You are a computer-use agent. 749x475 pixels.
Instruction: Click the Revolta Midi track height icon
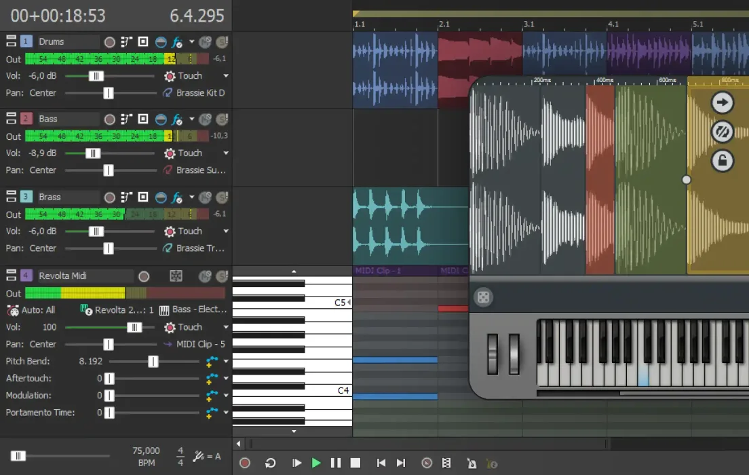pos(11,275)
